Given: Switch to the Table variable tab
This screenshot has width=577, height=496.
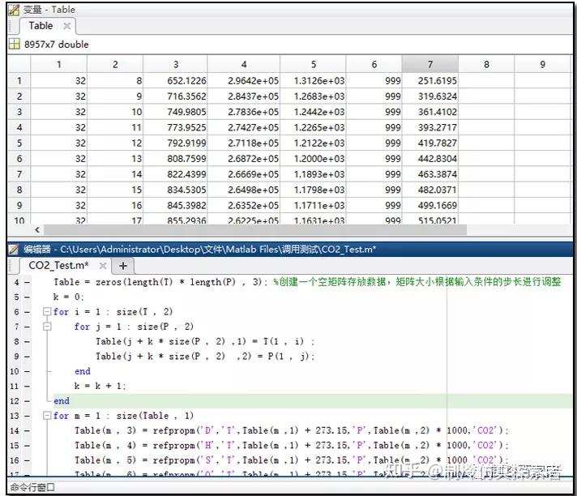Looking at the screenshot, I should [41, 26].
